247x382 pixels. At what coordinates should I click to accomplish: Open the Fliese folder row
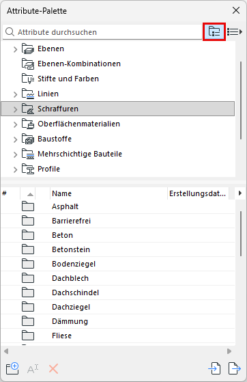[118, 336]
